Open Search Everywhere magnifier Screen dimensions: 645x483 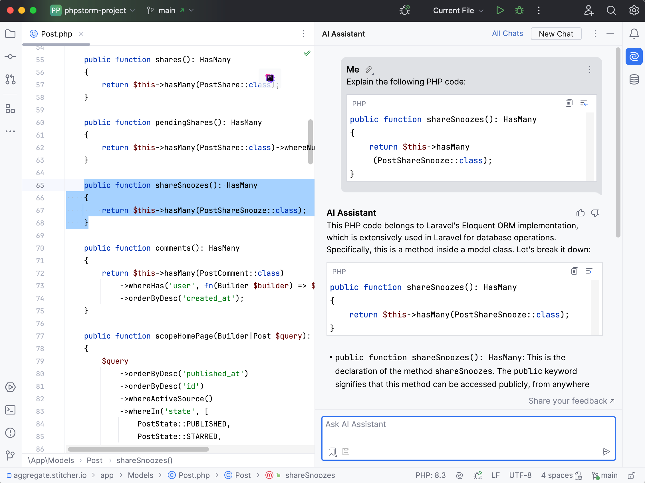(x=611, y=11)
